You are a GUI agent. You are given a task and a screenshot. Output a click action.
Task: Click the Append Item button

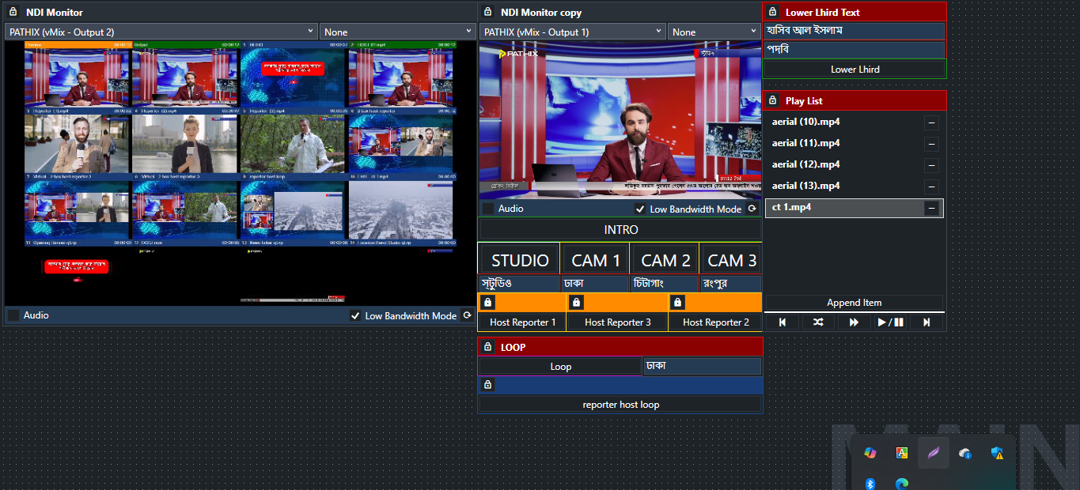click(854, 303)
